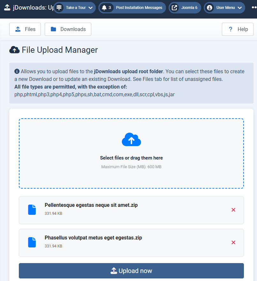View Post Installation Messages
257x281 pixels.
139,8
